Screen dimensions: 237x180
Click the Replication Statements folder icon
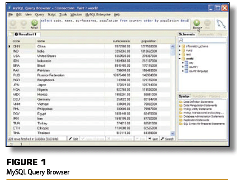(x=181, y=120)
